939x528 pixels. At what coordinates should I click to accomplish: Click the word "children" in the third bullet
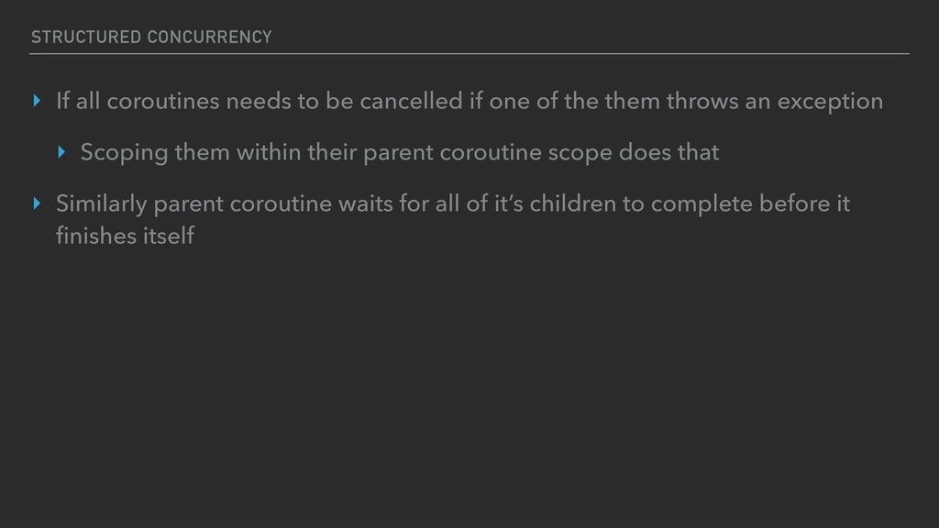pos(572,203)
